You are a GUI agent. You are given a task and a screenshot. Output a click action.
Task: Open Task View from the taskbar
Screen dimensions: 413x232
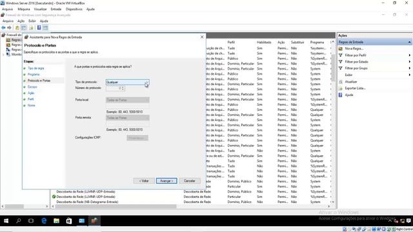pos(31,221)
